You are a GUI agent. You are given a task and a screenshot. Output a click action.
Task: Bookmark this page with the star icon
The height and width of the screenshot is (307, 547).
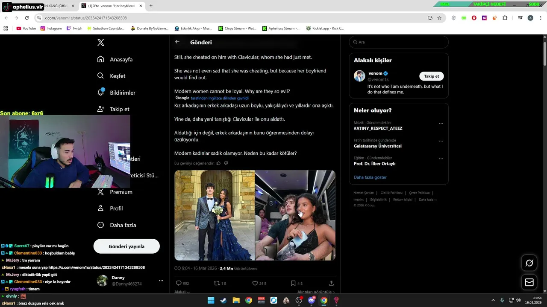point(439,18)
